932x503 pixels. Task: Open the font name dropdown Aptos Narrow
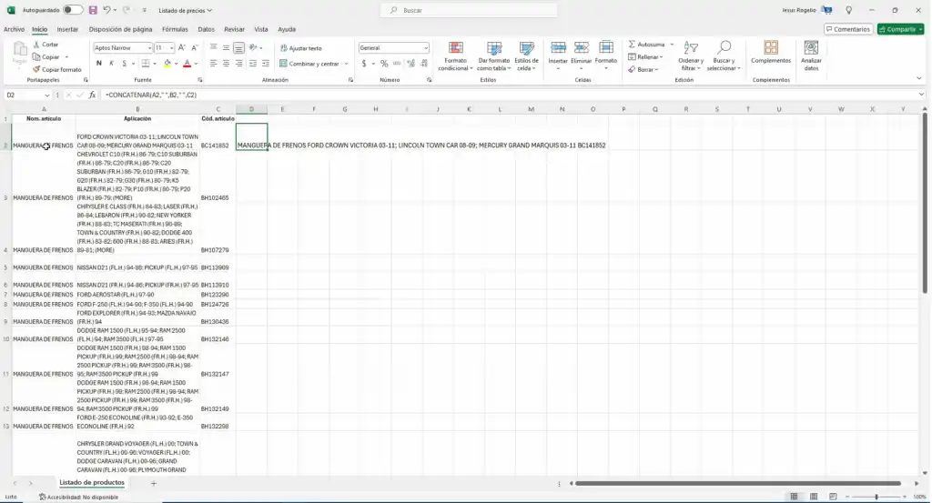149,47
